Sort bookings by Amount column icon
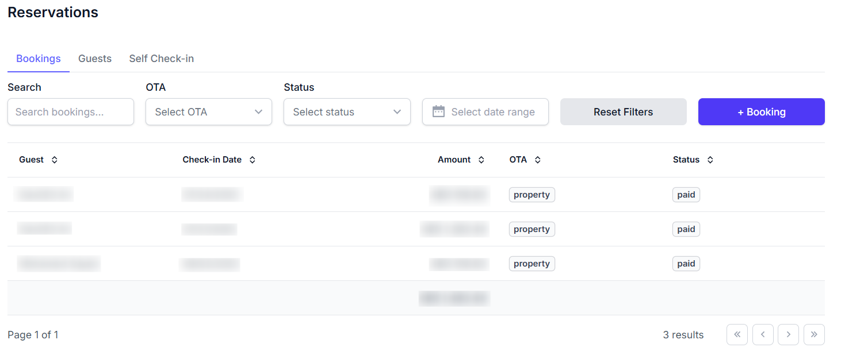 point(481,160)
